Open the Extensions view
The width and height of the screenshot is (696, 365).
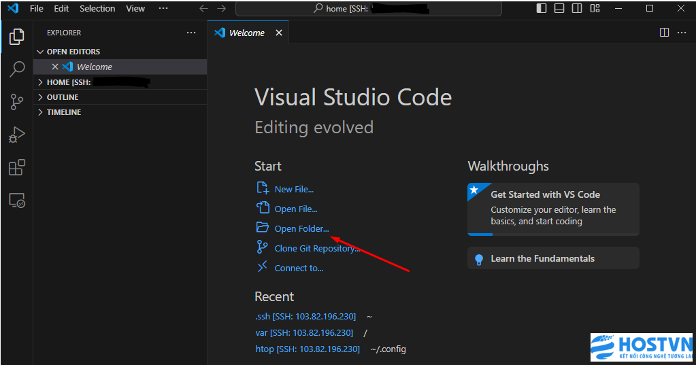click(17, 168)
